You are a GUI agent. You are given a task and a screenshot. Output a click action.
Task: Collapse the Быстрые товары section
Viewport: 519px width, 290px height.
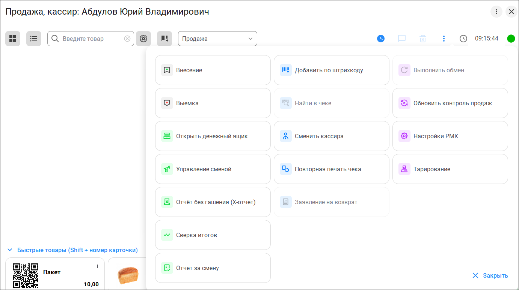click(x=10, y=250)
